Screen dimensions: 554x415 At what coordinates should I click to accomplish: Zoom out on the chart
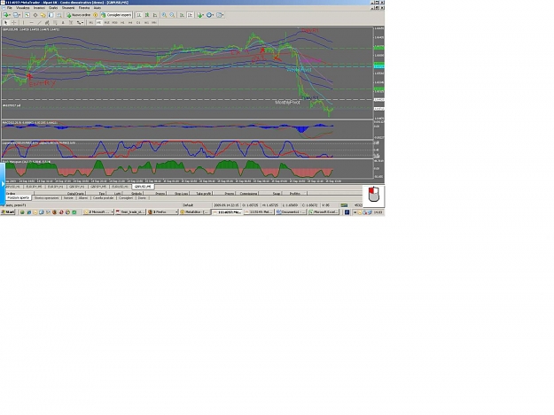pos(172,15)
